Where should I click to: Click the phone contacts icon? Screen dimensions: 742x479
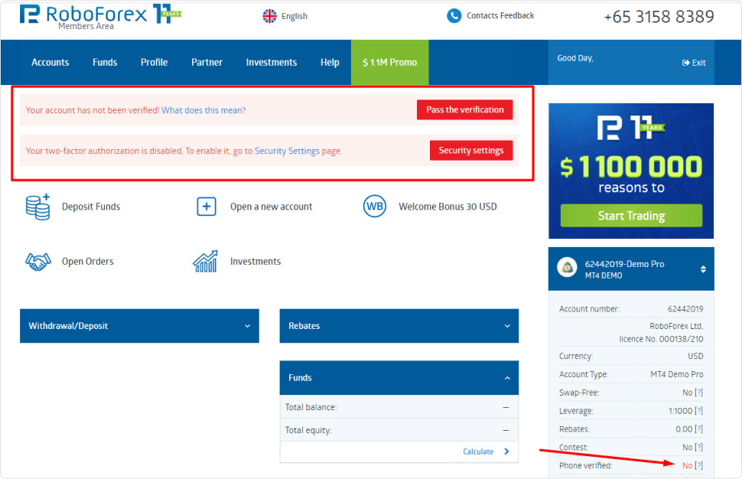[454, 15]
